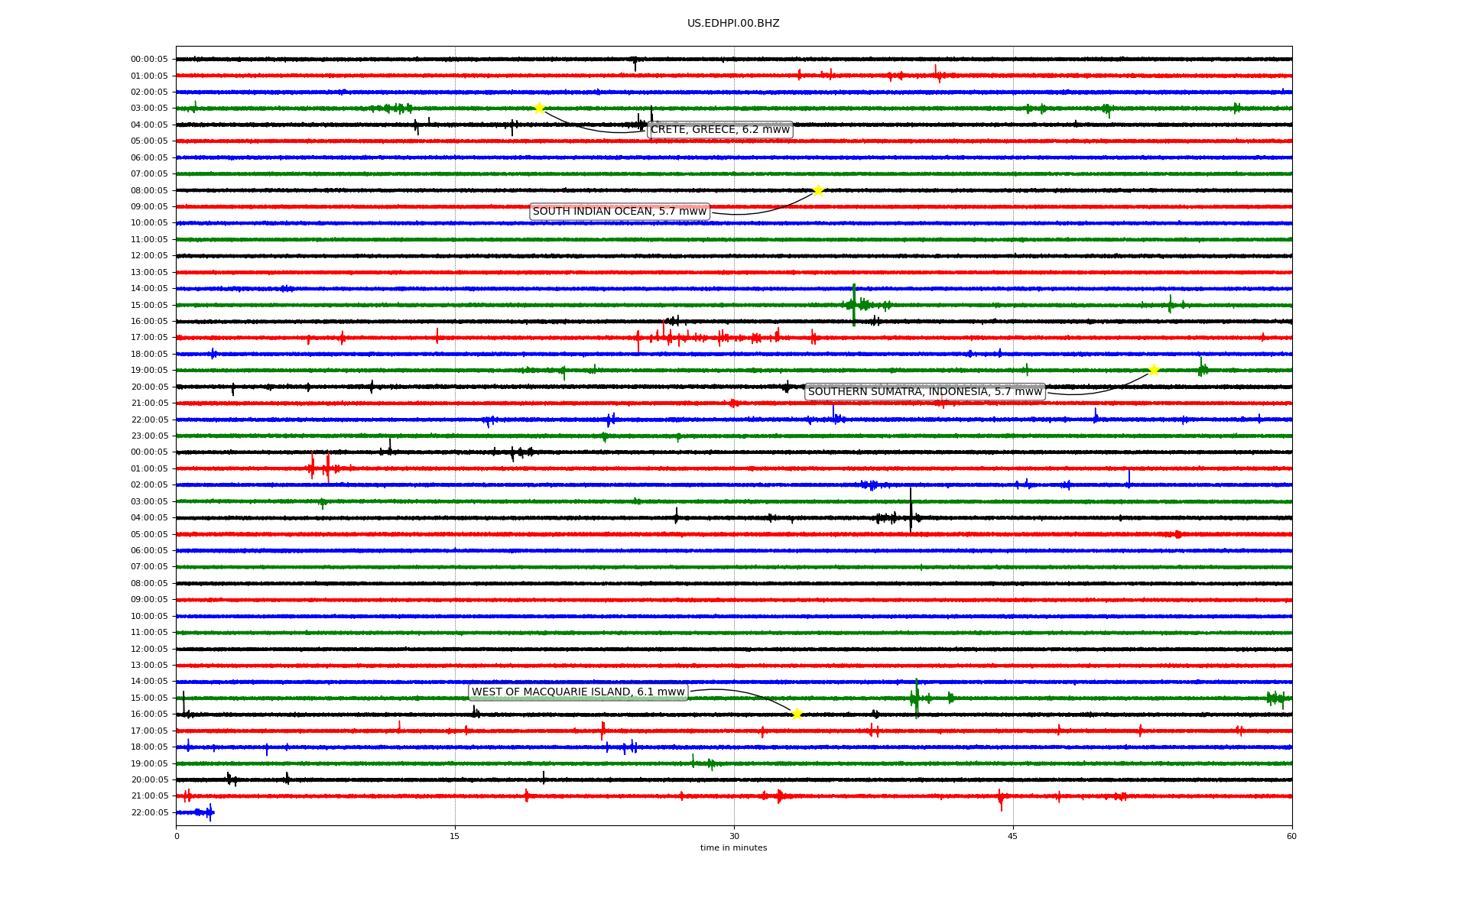Select the 'SOUTH INDIAN OCEAN, 5.7 mww' annotation label
The width and height of the screenshot is (1468, 917).
[620, 212]
